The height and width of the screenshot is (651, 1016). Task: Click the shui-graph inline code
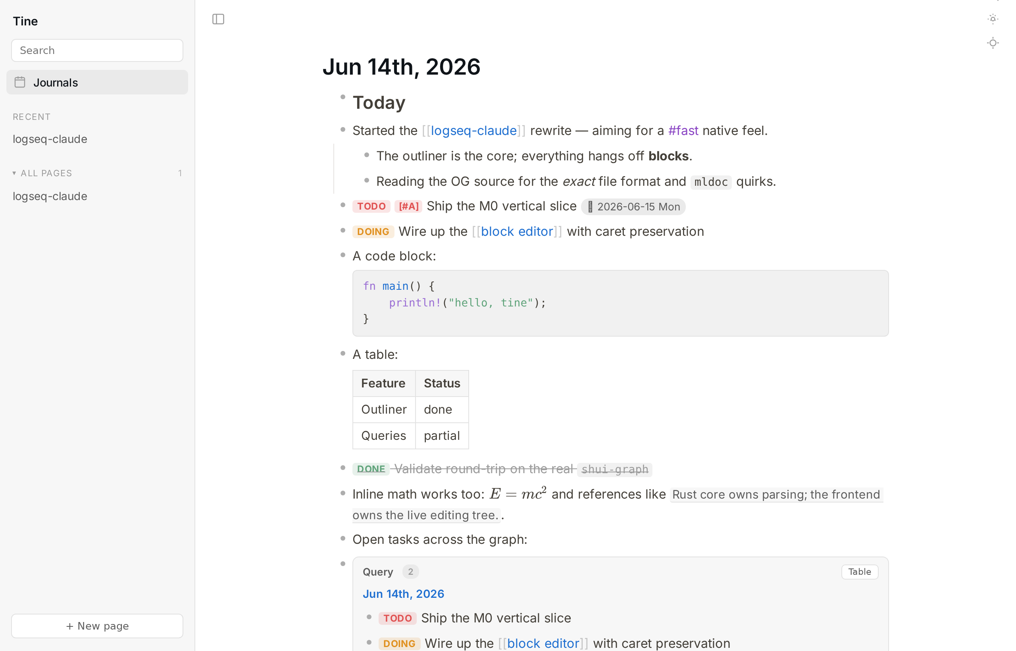point(614,470)
